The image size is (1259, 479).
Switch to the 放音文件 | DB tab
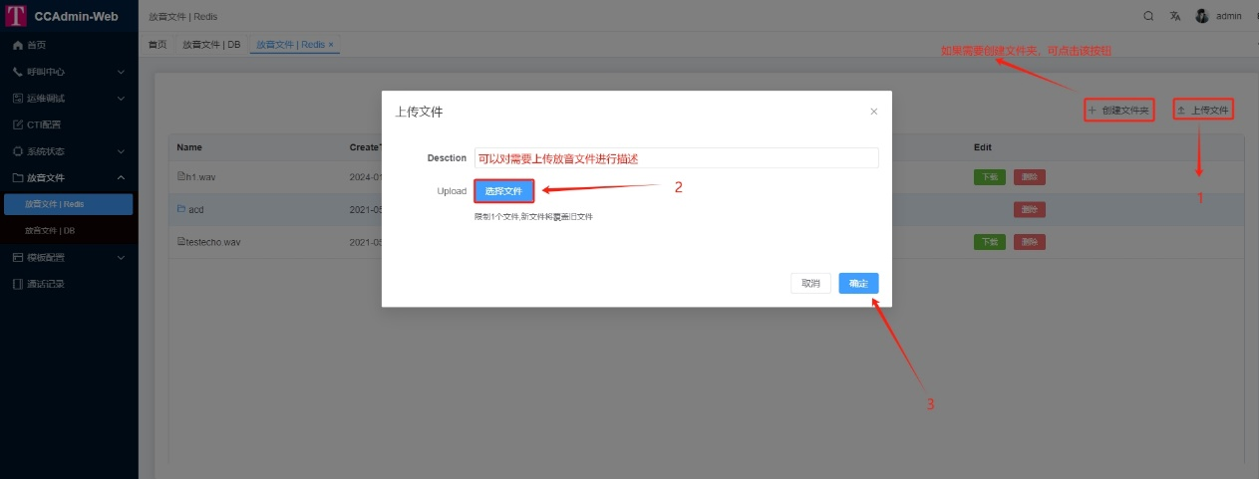(211, 45)
